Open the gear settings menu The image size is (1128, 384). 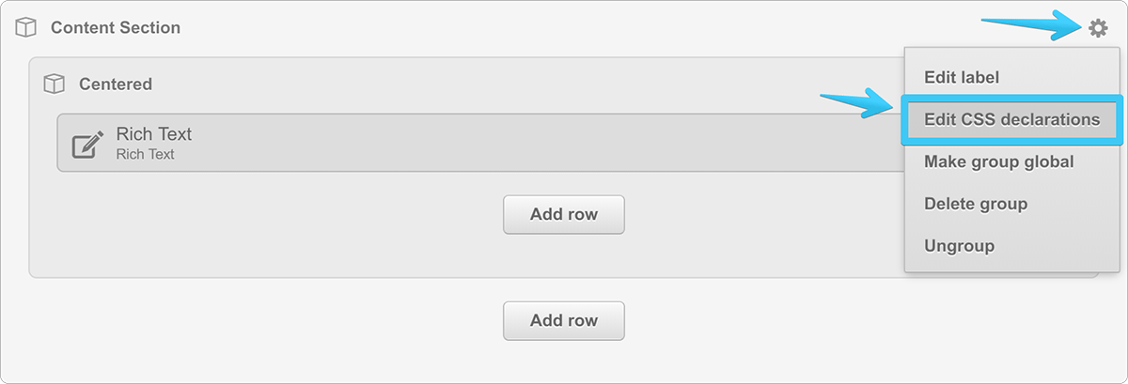tap(1098, 29)
